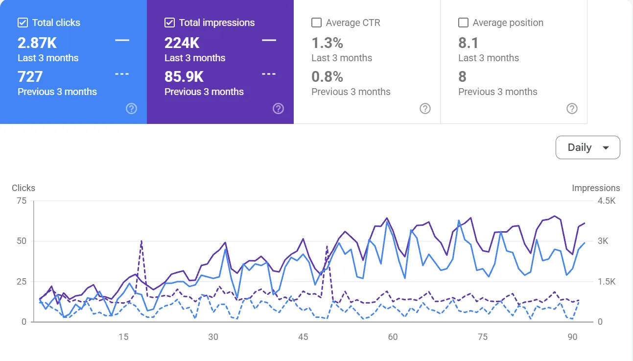Click the 0.8% previous CTR value
The width and height of the screenshot is (633, 361).
[x=327, y=77]
